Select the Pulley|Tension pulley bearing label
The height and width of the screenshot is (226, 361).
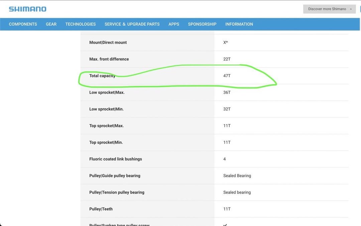click(x=117, y=192)
